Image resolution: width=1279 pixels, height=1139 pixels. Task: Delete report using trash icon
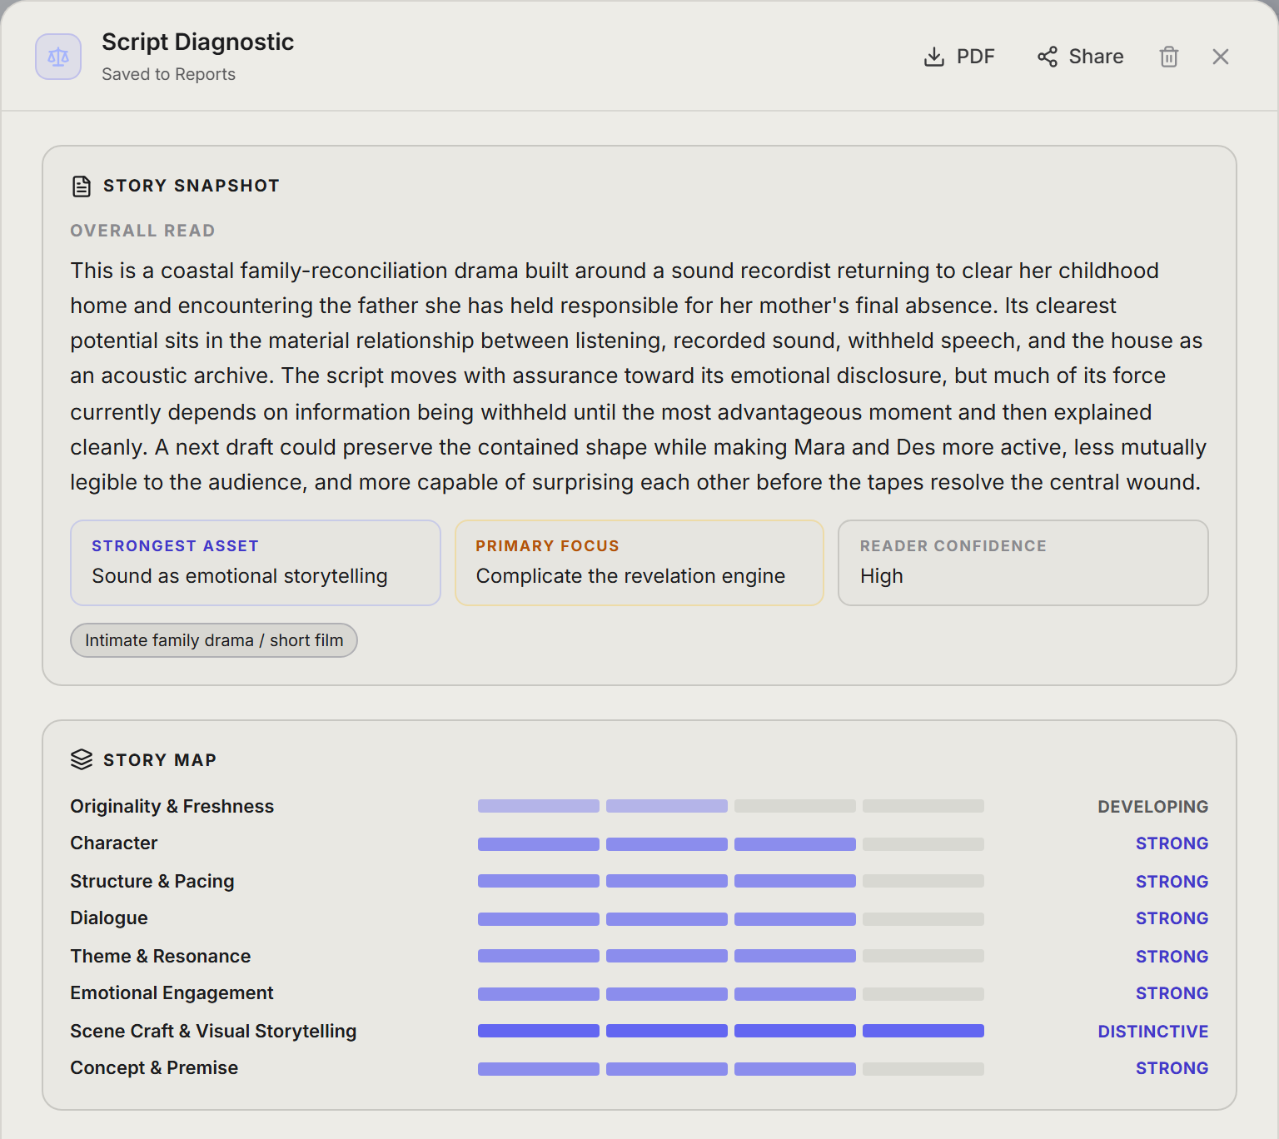[x=1169, y=57]
